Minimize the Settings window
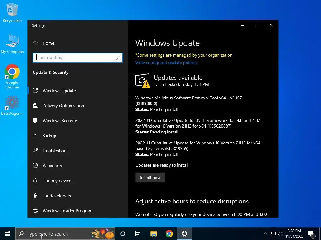 tap(242, 25)
